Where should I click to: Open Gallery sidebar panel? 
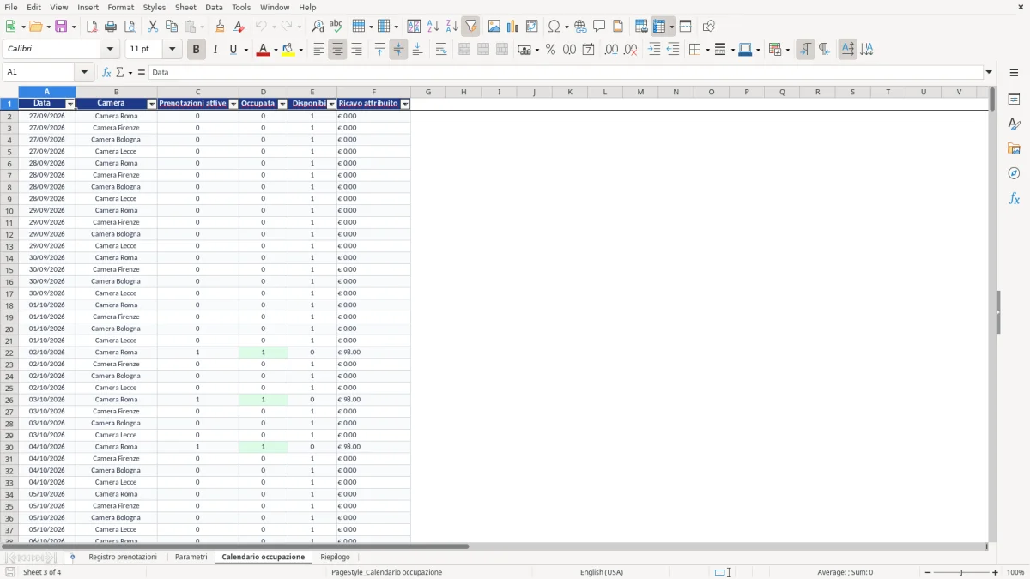(1014, 149)
